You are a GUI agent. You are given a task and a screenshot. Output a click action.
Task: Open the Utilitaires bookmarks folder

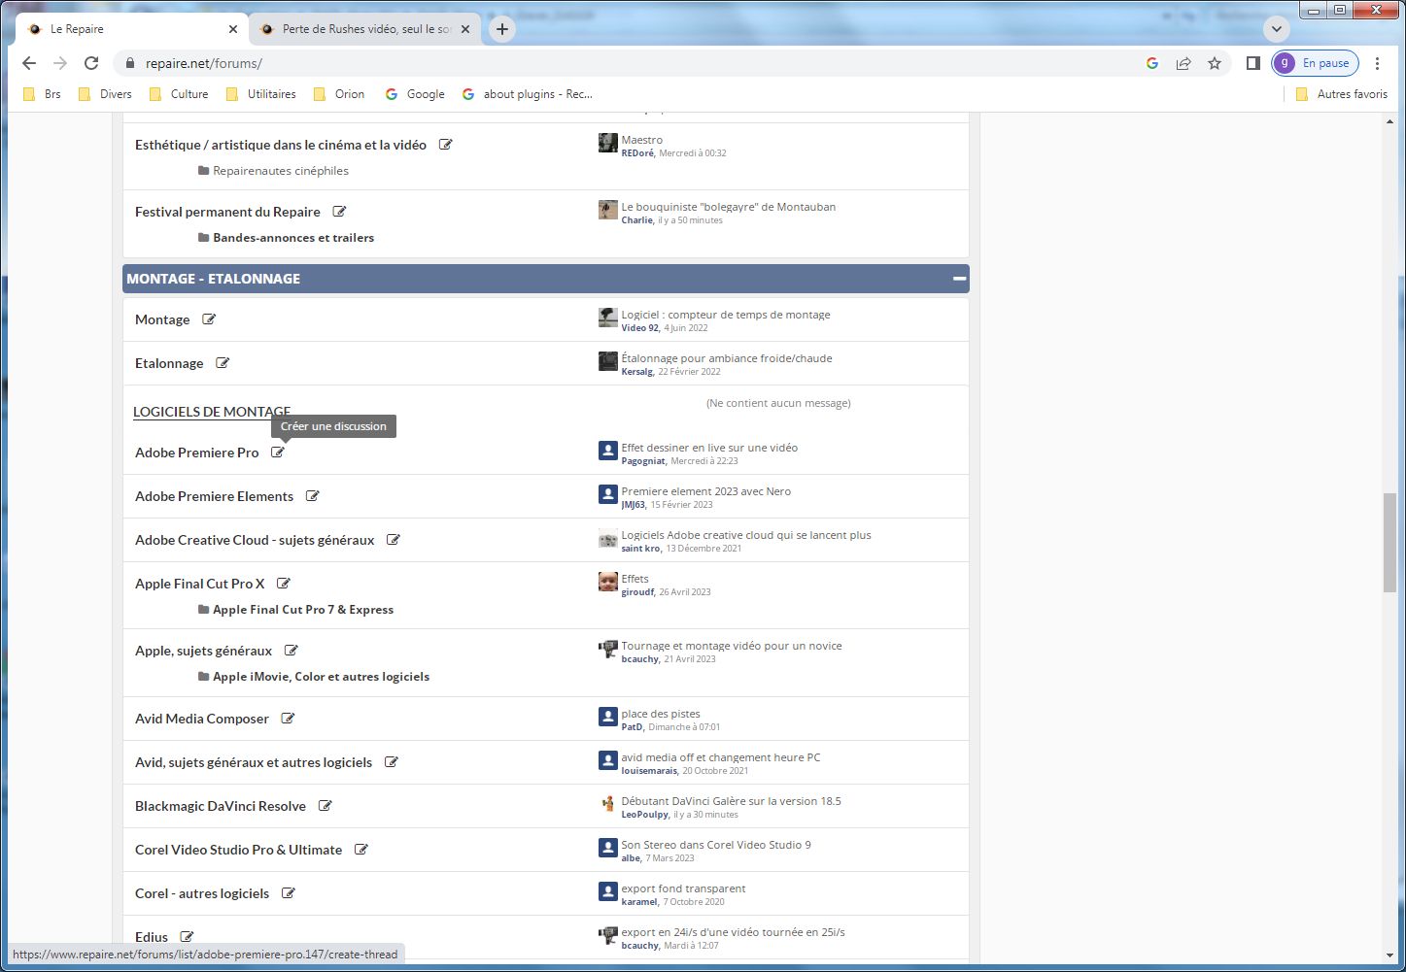pyautogui.click(x=260, y=94)
